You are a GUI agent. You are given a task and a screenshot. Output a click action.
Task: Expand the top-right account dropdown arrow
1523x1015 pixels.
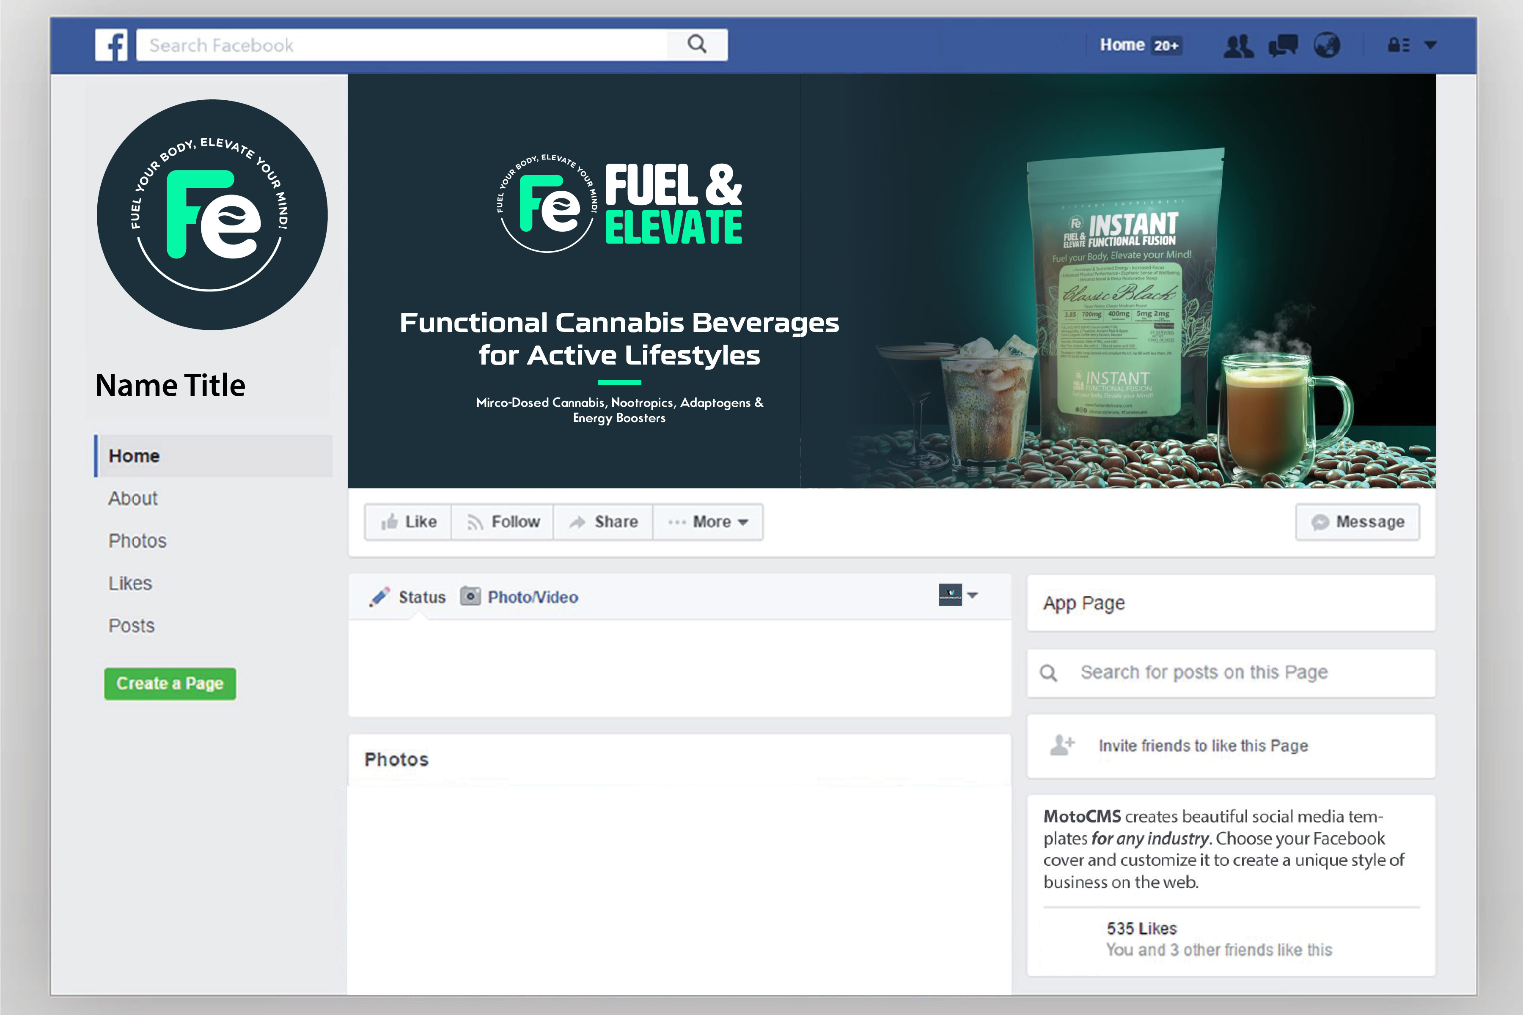pyautogui.click(x=1430, y=45)
